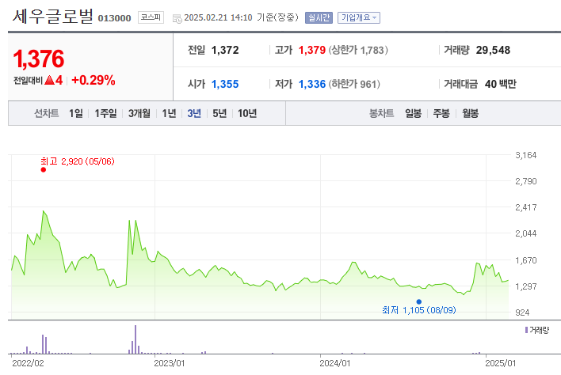
Task: Click the 상한가 1,783 text
Action: click(358, 50)
